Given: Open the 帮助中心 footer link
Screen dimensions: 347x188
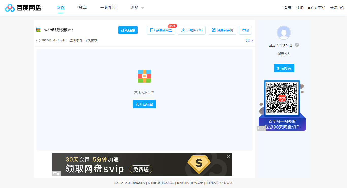Looking at the screenshot, I should 183,183.
